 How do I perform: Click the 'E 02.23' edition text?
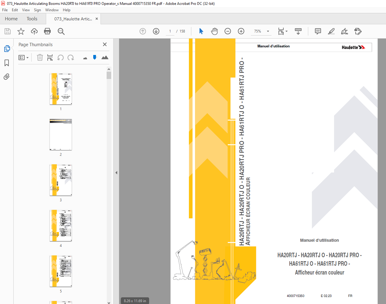326,296
